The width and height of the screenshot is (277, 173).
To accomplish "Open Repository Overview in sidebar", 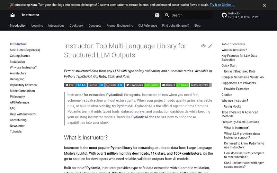I will pos(24,85).
